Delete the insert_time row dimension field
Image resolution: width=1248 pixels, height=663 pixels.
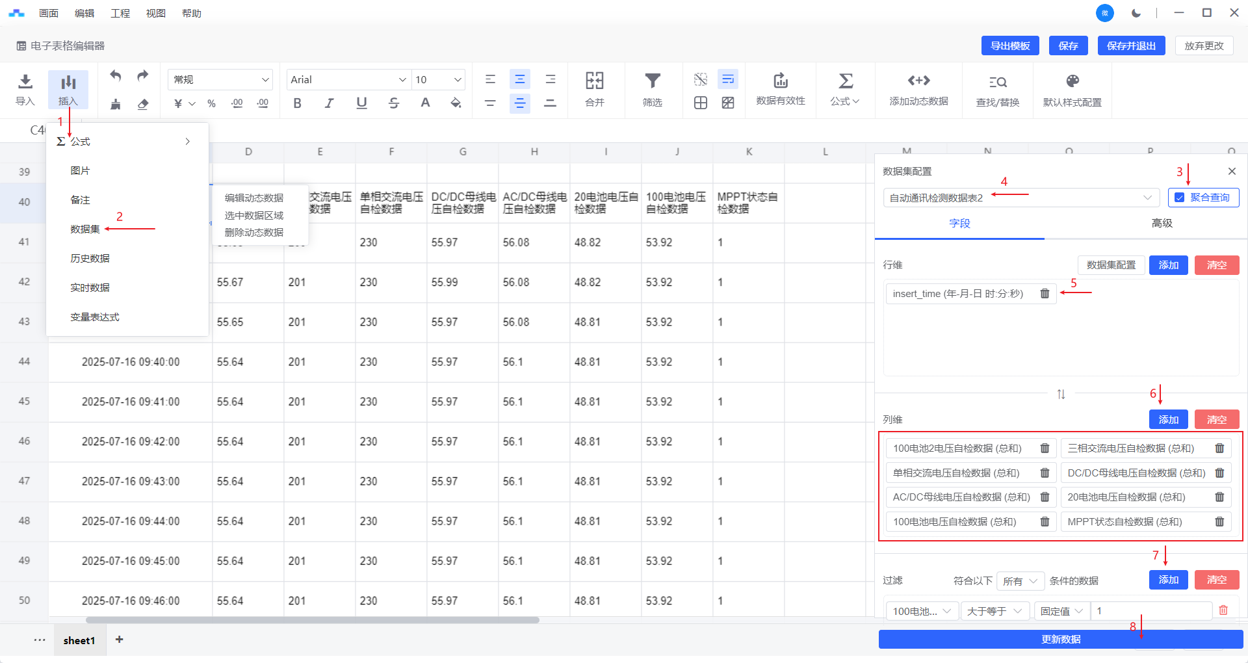tap(1045, 294)
